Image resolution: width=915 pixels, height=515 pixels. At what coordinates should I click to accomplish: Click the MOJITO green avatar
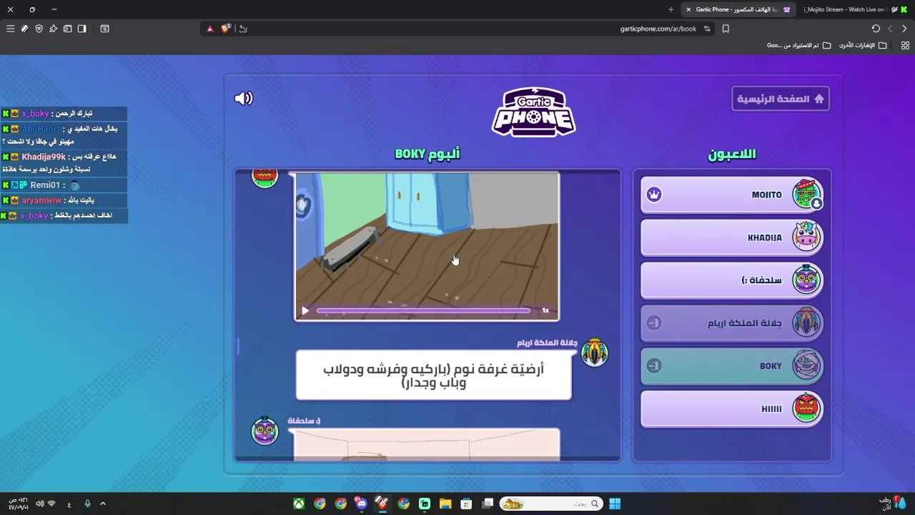tap(806, 195)
